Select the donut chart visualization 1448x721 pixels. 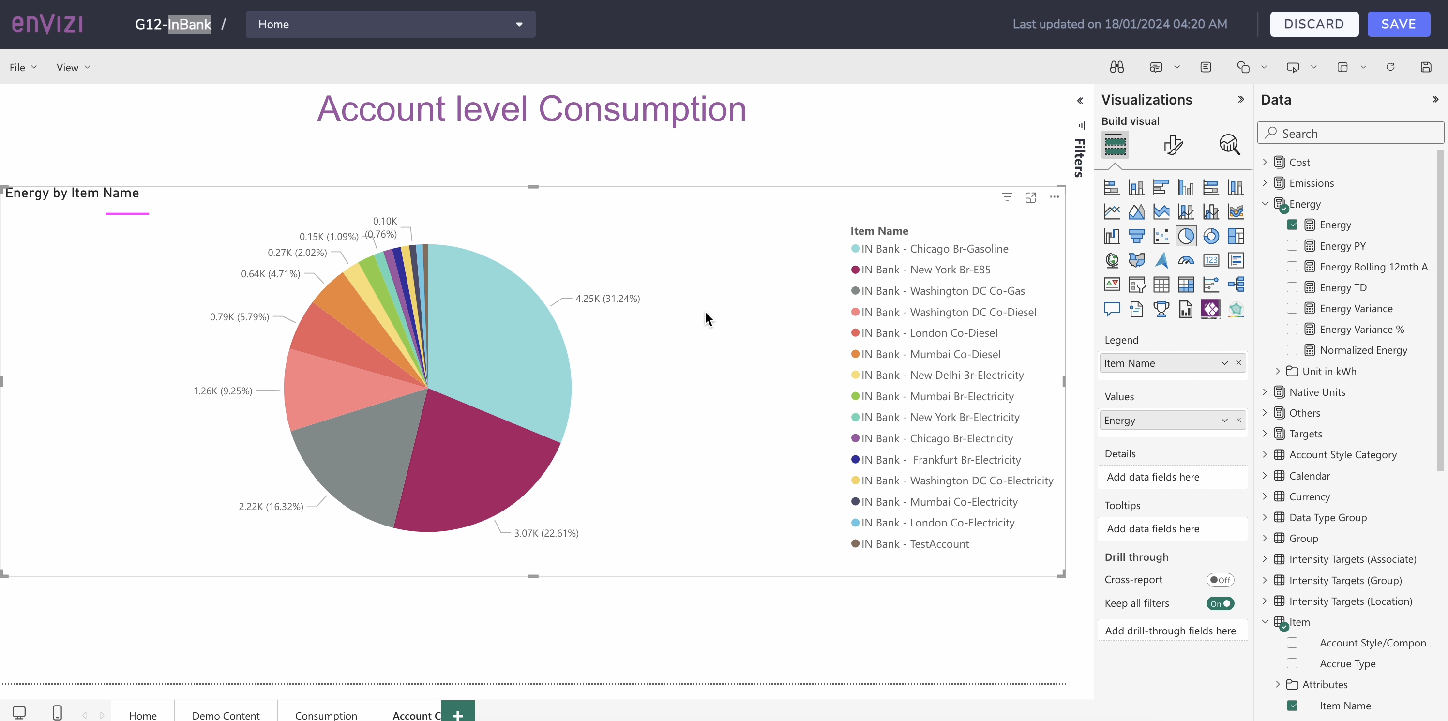tap(1211, 236)
